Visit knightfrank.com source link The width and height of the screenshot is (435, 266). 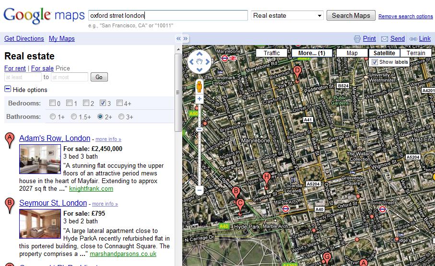(91, 189)
